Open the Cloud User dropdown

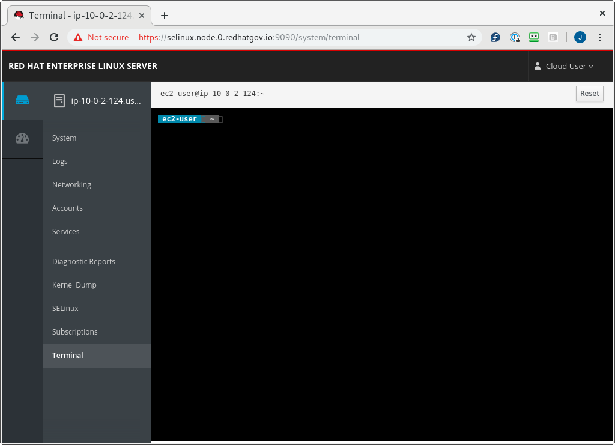click(564, 66)
